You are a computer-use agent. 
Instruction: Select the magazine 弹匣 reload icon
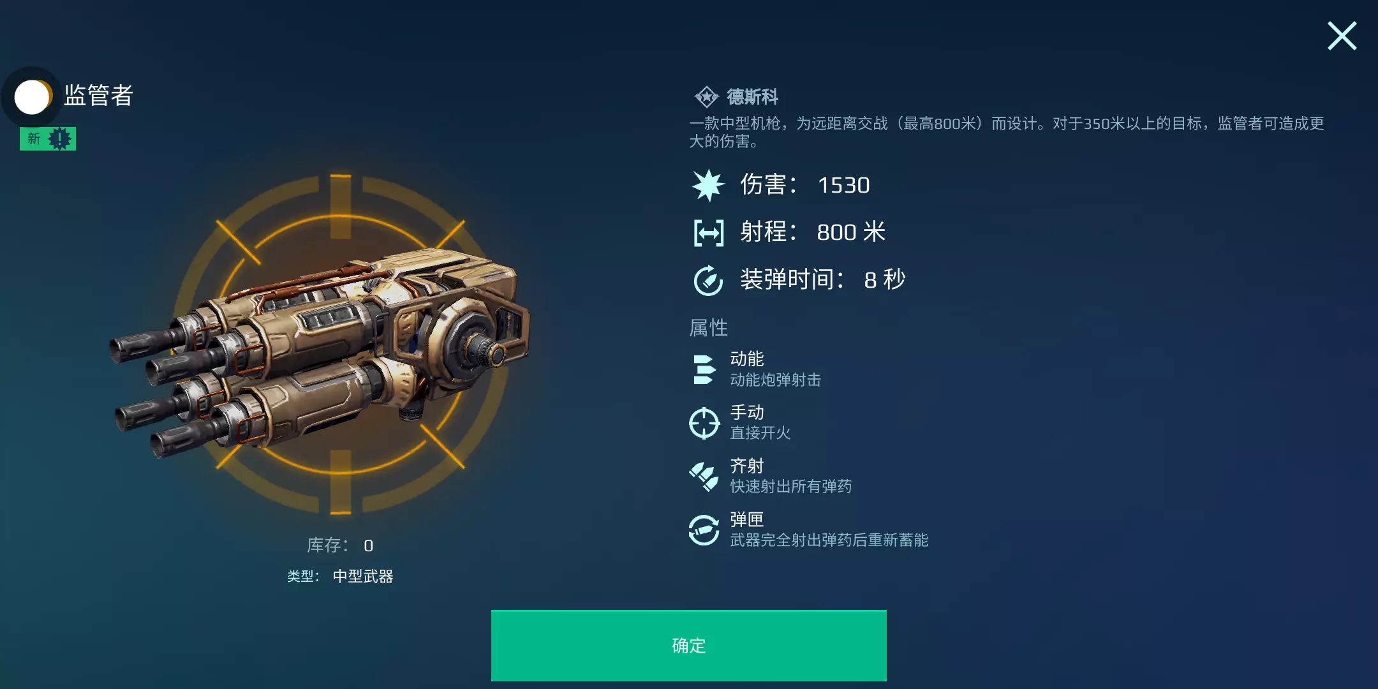(x=704, y=530)
